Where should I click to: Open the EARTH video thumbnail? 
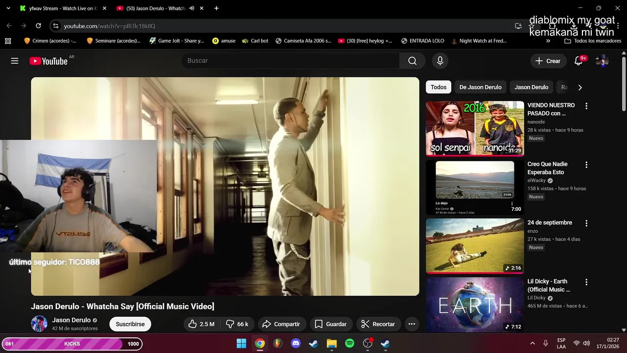[x=475, y=304]
